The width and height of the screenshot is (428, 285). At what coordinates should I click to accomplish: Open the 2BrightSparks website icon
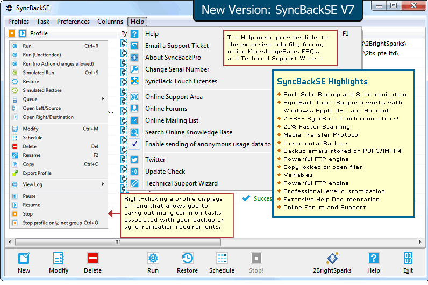coord(332,258)
